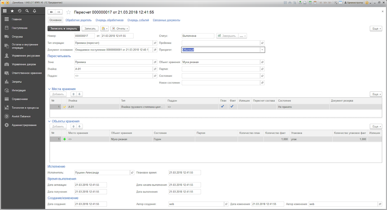Open the search magnifier icon

[27, 11]
